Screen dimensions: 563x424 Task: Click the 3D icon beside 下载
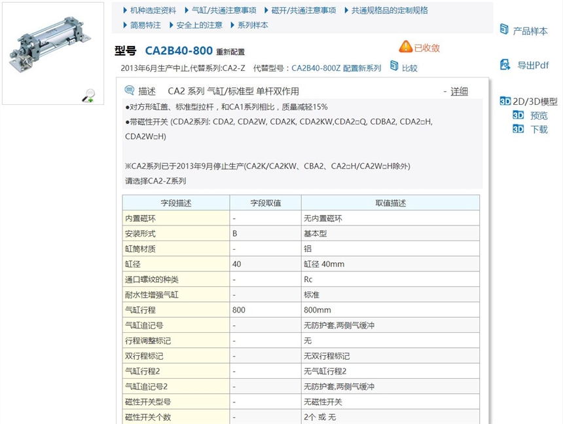click(518, 129)
